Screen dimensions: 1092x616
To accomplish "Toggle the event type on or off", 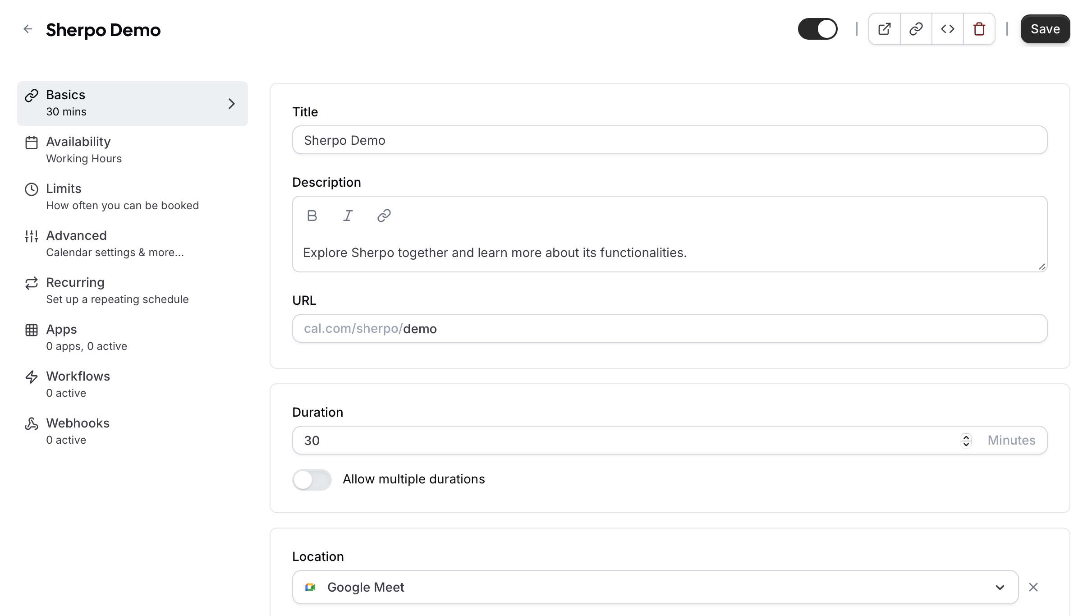I will click(817, 28).
